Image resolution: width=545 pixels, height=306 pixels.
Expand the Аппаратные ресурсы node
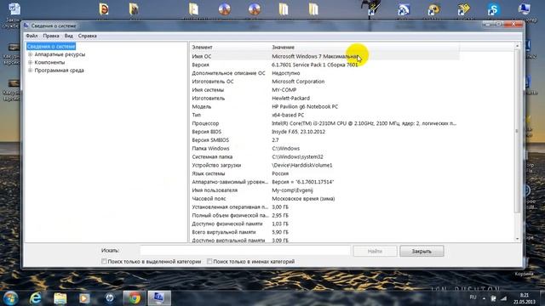(31, 54)
